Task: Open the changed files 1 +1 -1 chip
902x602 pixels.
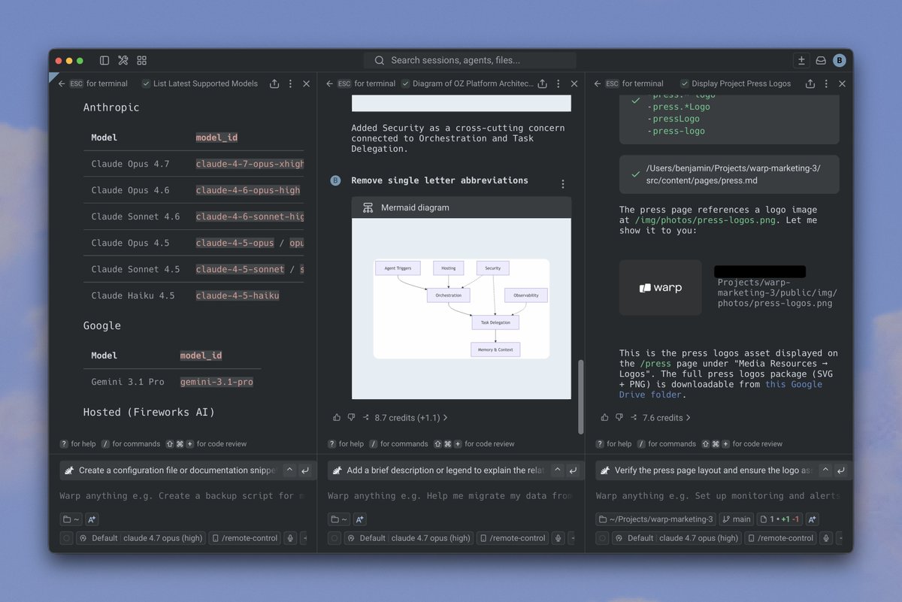Action: pos(780,519)
